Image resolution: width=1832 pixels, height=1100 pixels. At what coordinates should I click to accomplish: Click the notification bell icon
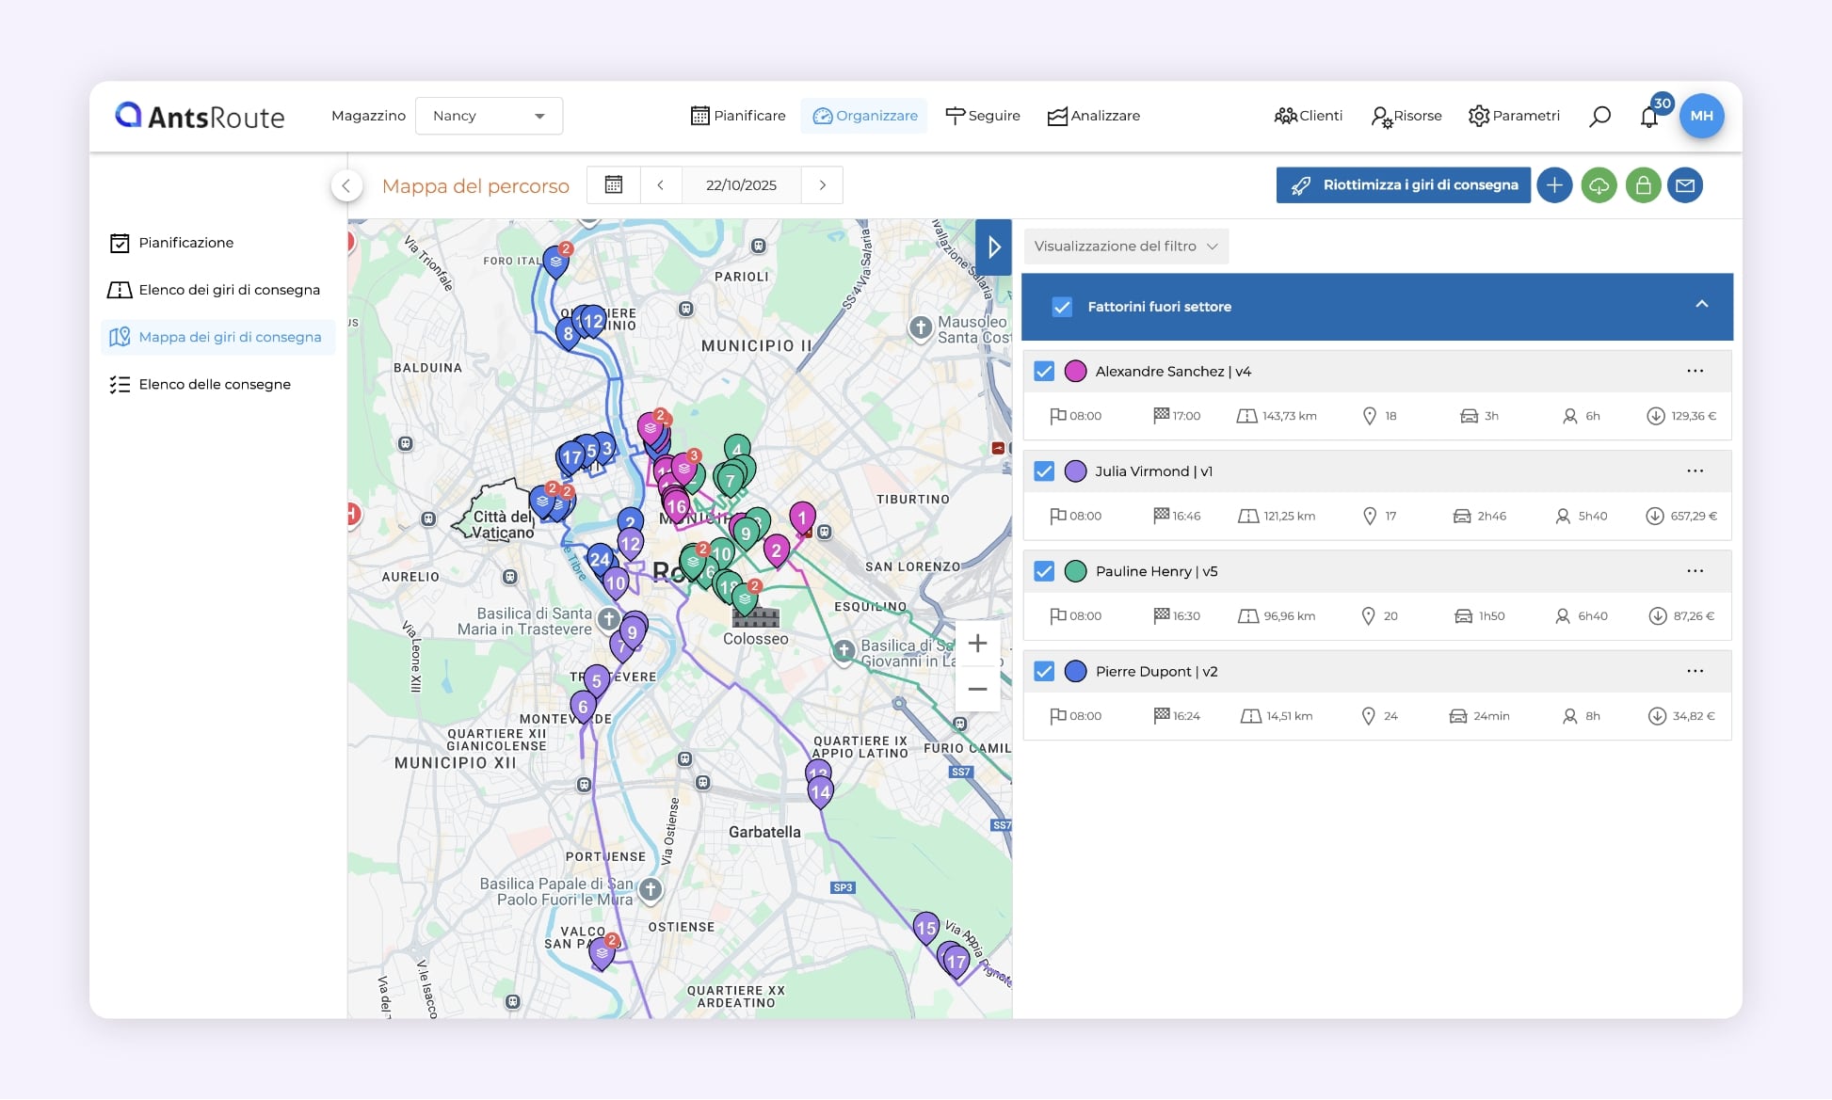[x=1648, y=117]
